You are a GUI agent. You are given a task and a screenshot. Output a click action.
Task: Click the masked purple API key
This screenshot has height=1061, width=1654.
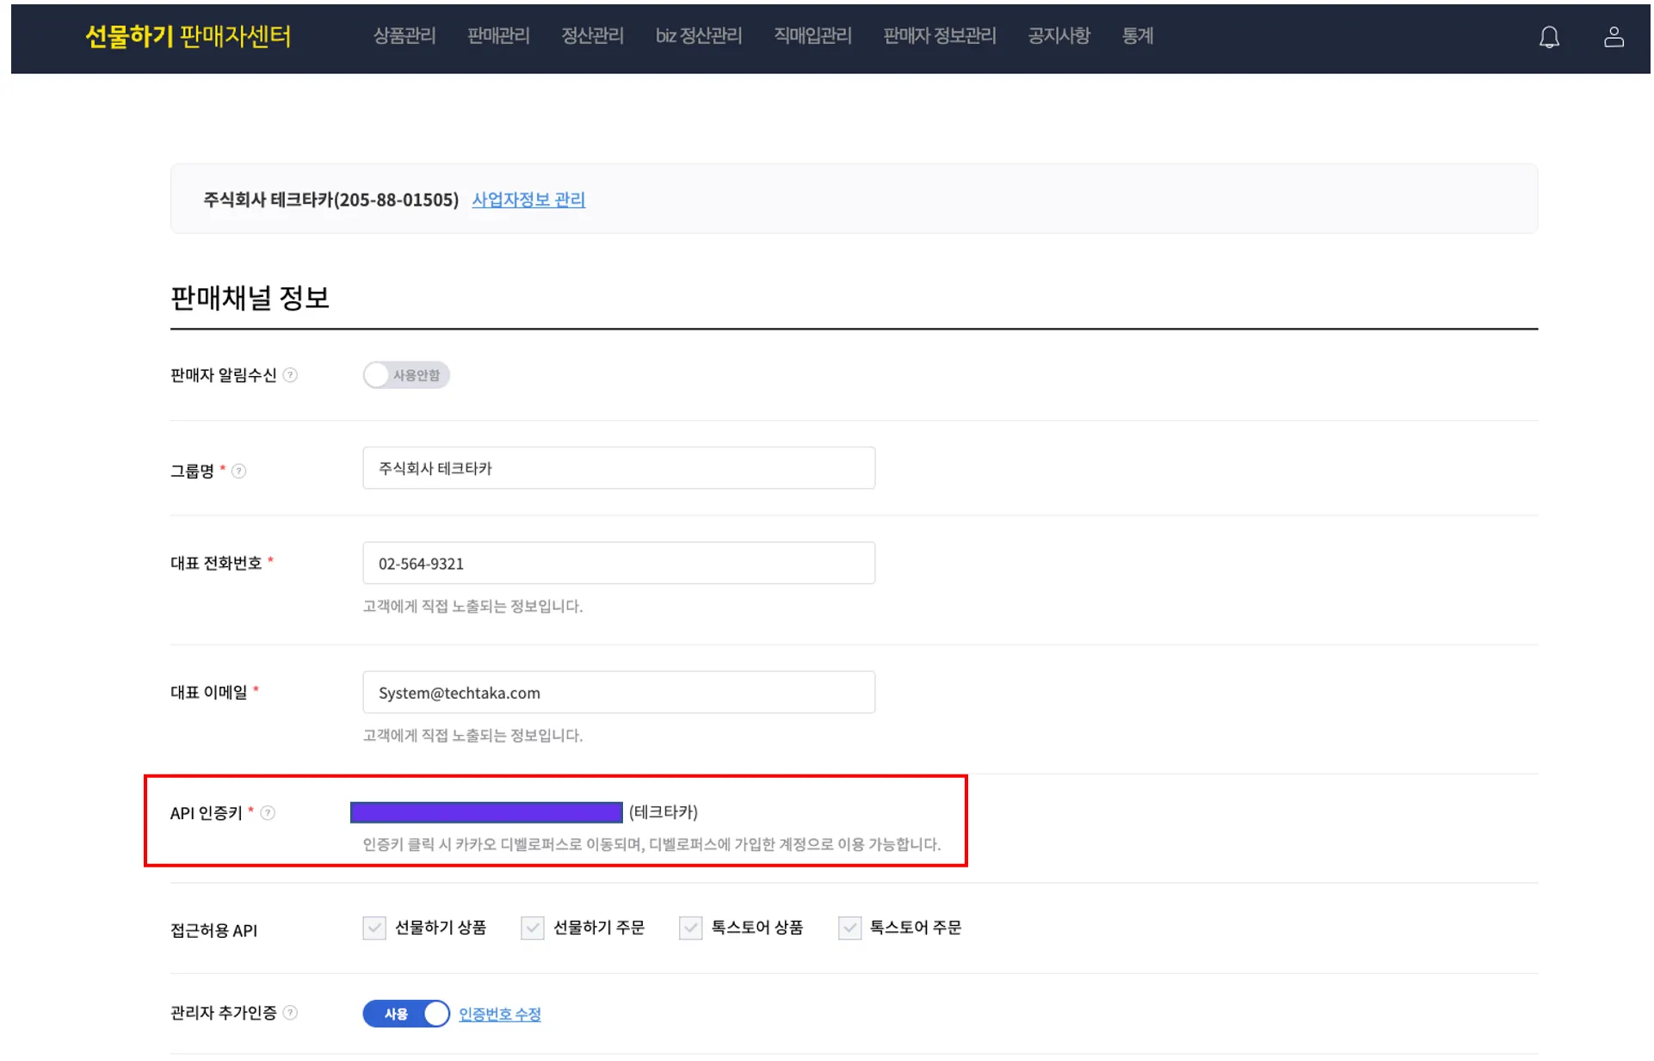(x=486, y=812)
